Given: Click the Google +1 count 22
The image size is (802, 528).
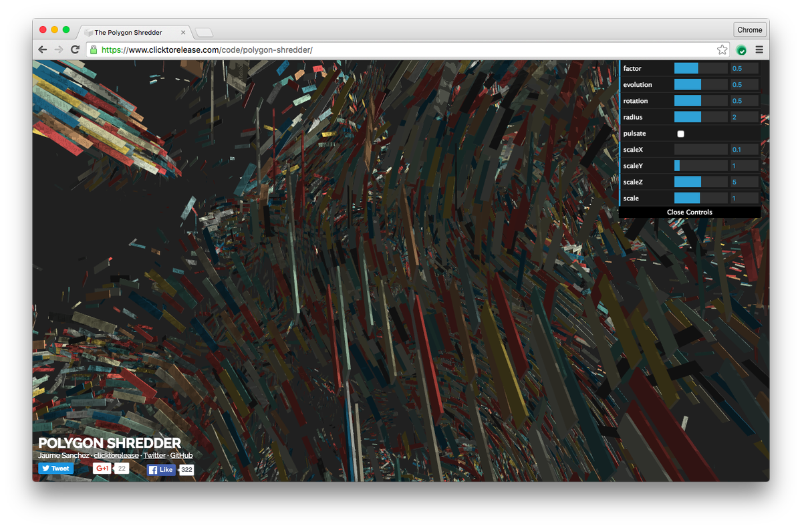Looking at the screenshot, I should tap(121, 469).
